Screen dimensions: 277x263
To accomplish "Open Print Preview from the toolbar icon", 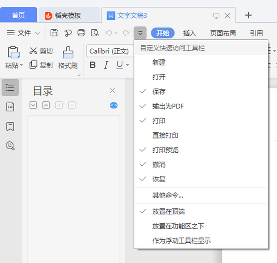I will click(x=95, y=33).
